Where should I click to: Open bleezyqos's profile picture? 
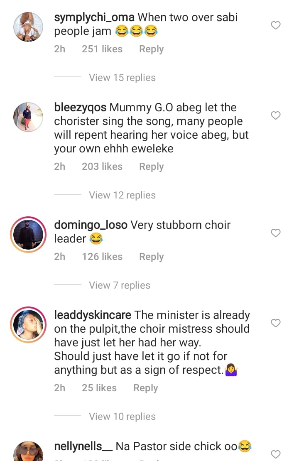pos(28,117)
